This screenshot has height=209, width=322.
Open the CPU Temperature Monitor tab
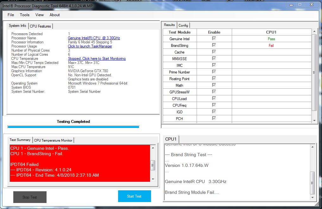click(53, 140)
